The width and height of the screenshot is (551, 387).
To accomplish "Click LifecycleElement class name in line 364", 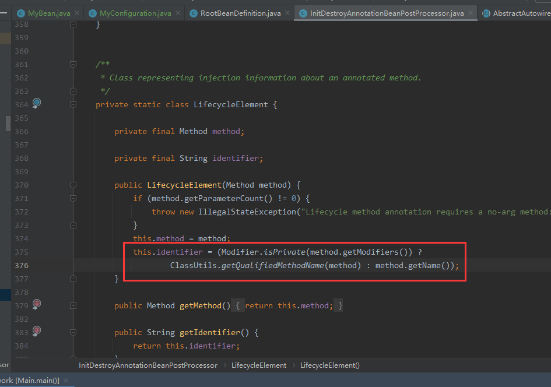I will click(230, 105).
